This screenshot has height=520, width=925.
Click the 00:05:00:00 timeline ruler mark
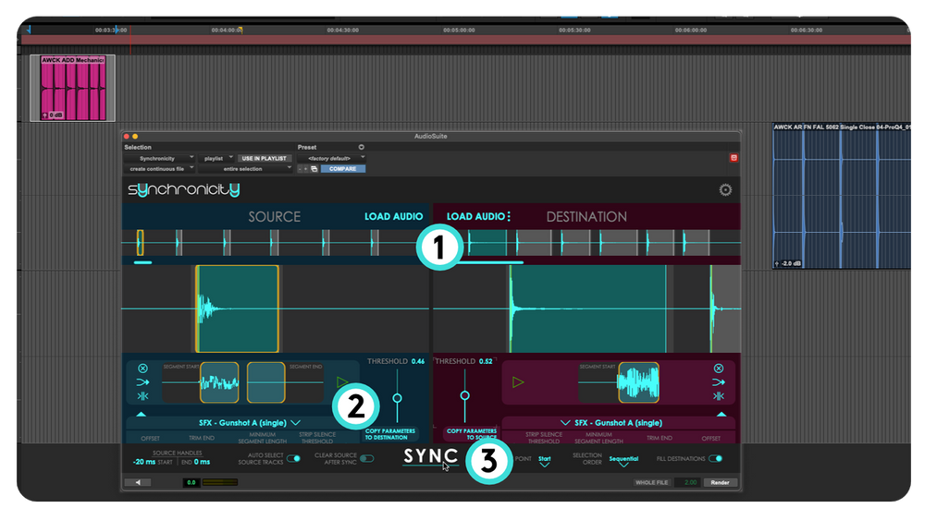coord(459,30)
